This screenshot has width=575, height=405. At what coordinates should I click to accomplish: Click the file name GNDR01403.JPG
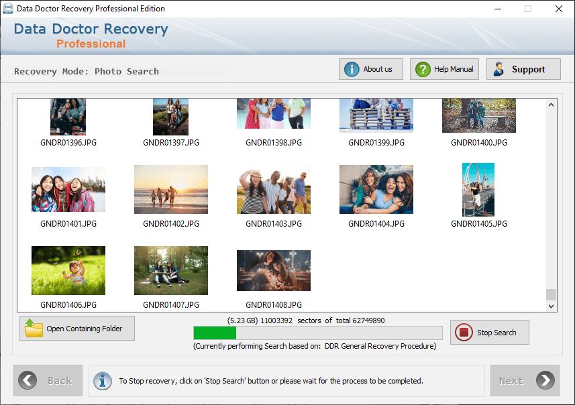point(274,223)
